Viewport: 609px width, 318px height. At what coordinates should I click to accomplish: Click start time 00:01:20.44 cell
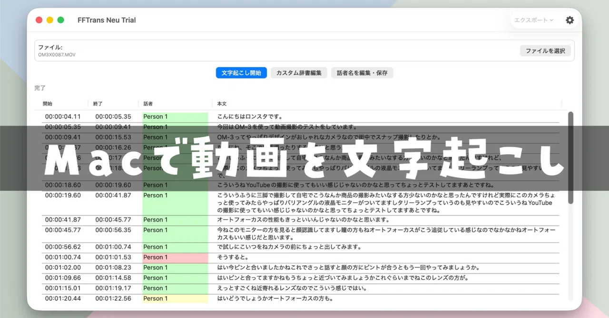pos(63,299)
